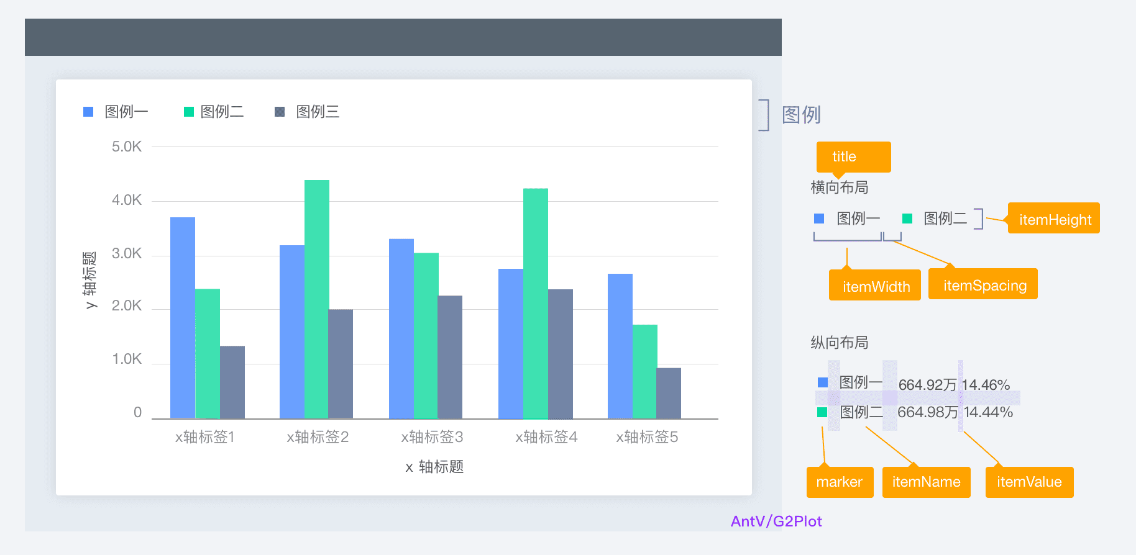This screenshot has height=555, width=1136.
Task: Click the 0 y-axis tick label
Action: [x=137, y=412]
